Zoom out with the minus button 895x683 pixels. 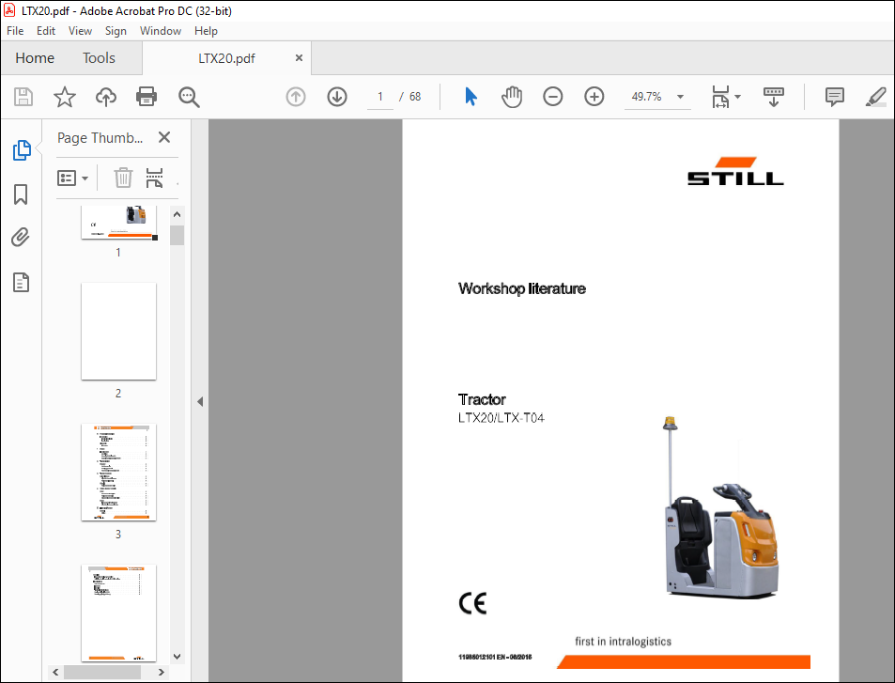(x=552, y=97)
